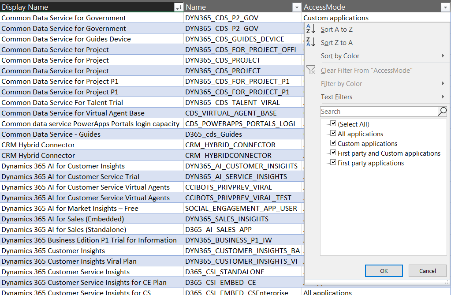451x295 pixels.
Task: Click cell DYN365_CUSTOMER_INSIGHTS_BA
Action: click(x=243, y=250)
